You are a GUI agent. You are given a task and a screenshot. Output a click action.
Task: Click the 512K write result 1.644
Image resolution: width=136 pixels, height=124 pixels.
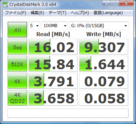coord(104,64)
